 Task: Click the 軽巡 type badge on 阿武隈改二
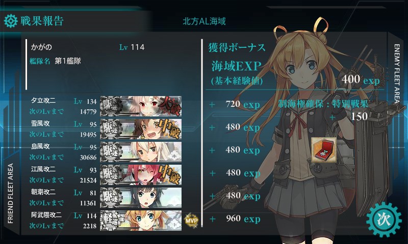click(x=111, y=220)
